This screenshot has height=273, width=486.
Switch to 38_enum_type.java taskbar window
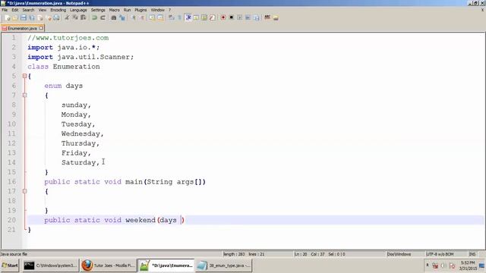223,265
